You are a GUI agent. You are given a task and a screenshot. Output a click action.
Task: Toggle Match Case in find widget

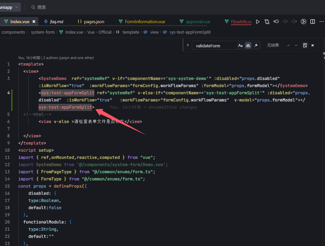[240, 46]
